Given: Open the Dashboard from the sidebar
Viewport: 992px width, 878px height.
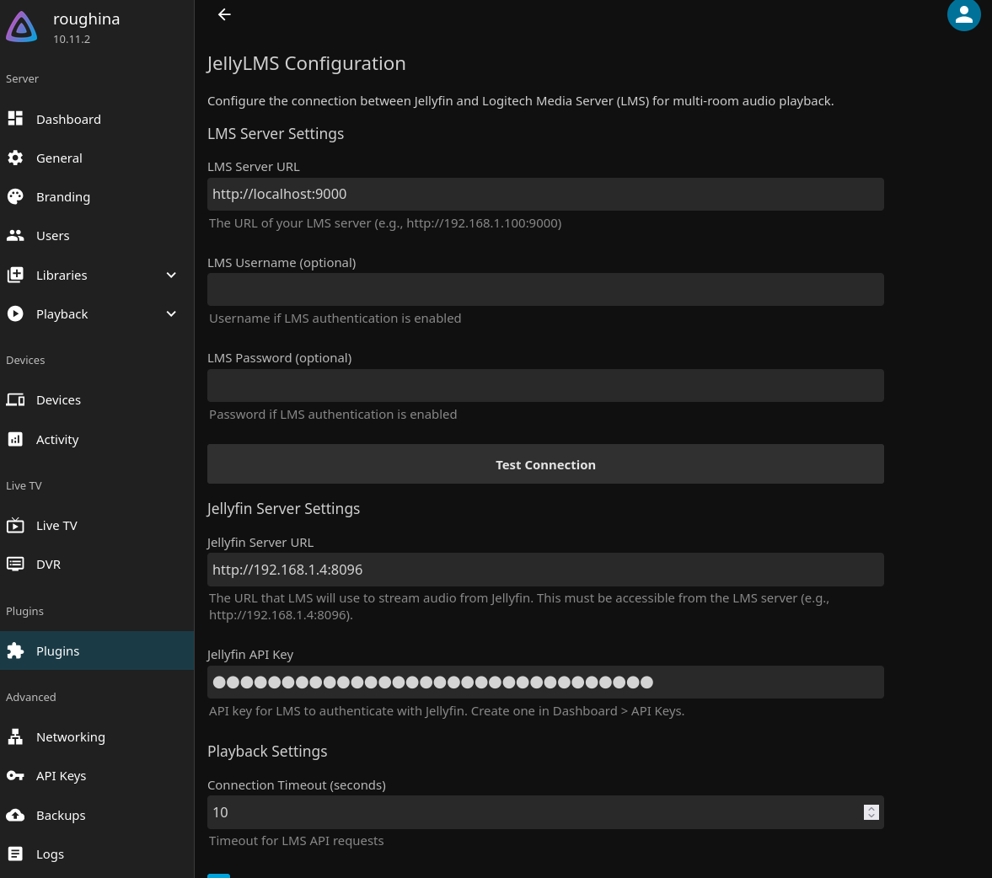Looking at the screenshot, I should pos(68,119).
